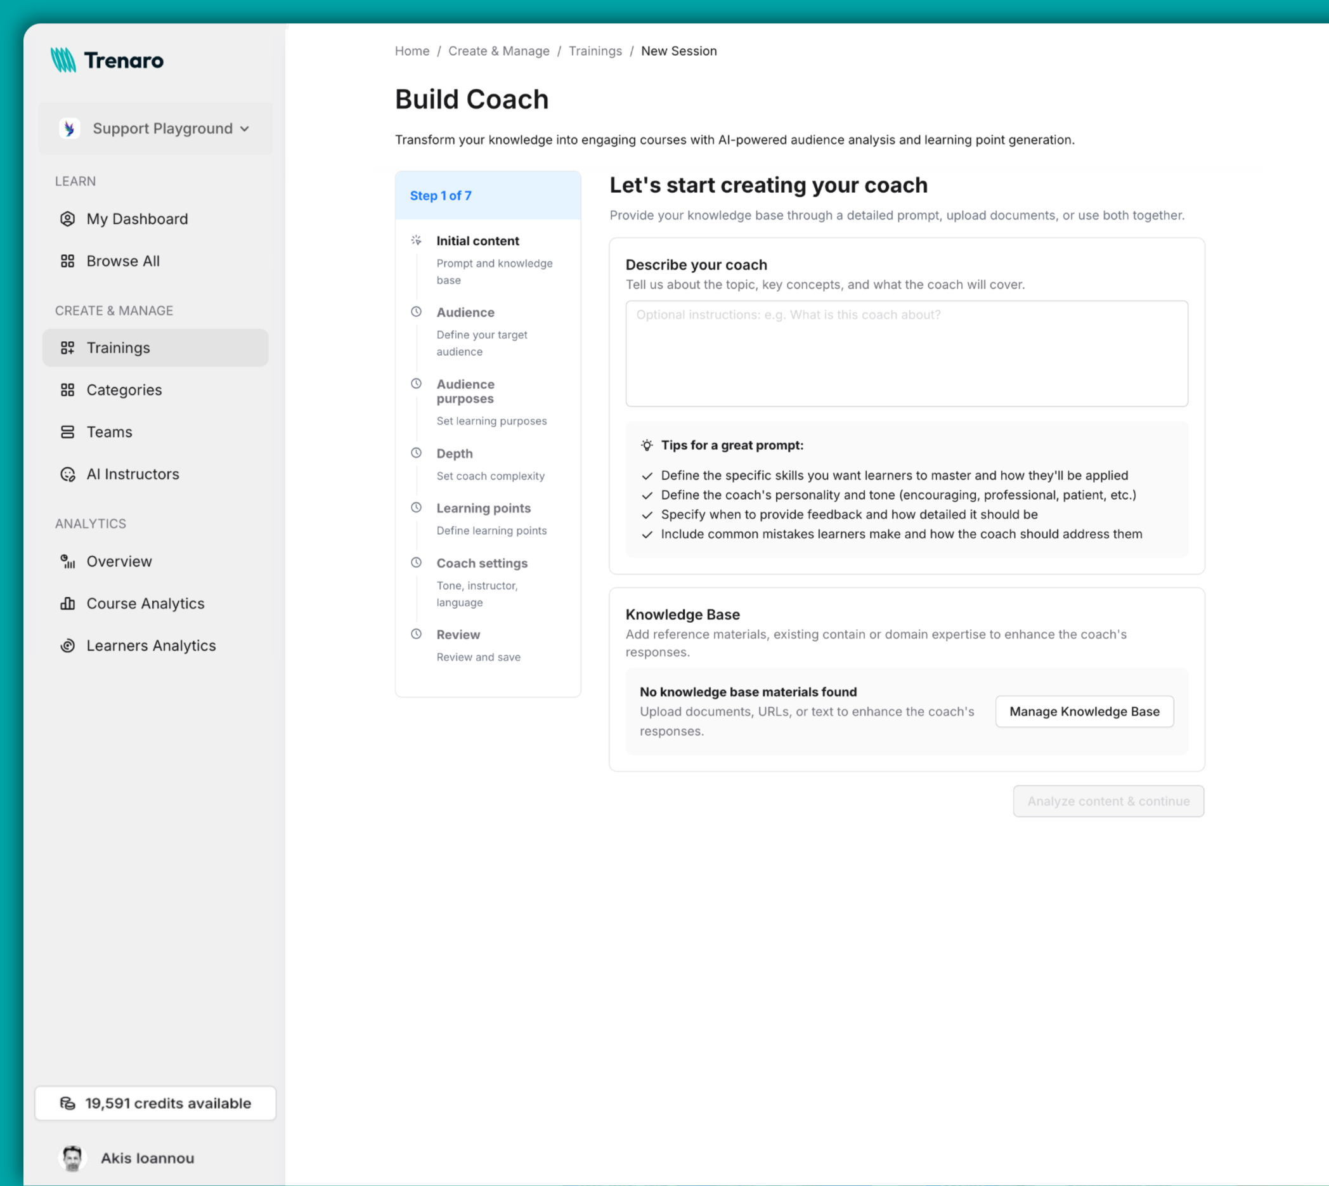Open Trainings from the breadcrumb trail
The height and width of the screenshot is (1186, 1329).
(595, 51)
